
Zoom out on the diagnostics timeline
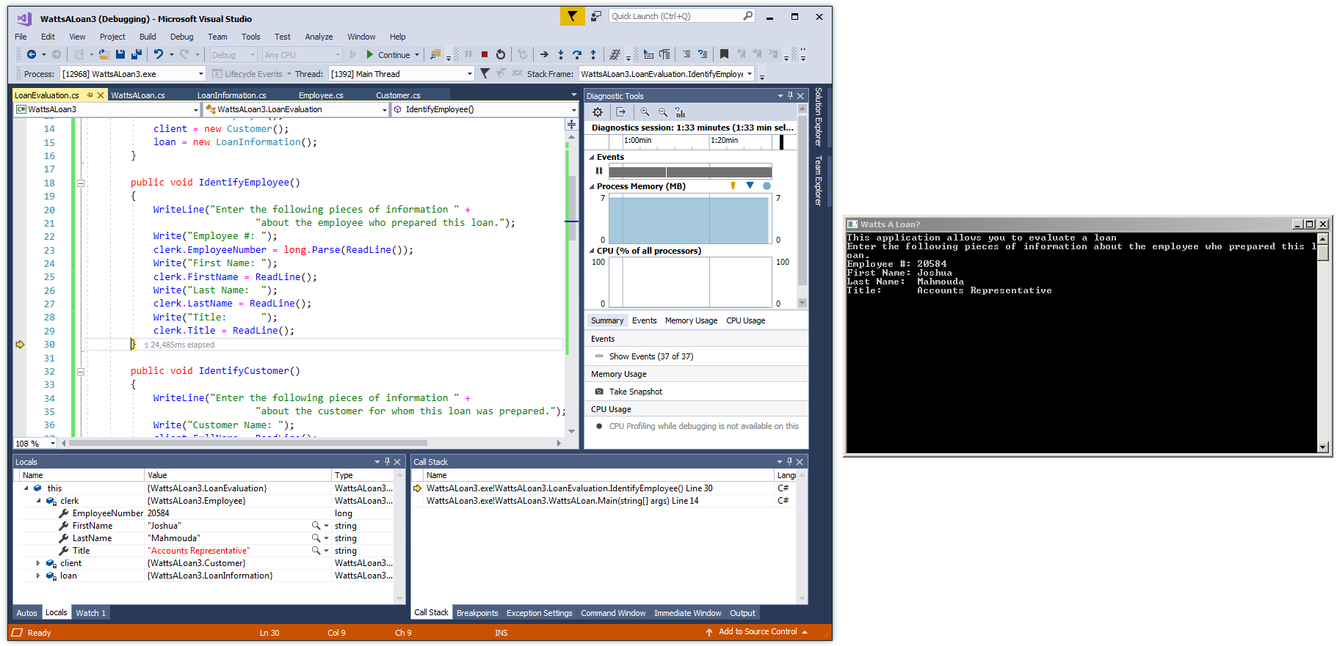663,112
